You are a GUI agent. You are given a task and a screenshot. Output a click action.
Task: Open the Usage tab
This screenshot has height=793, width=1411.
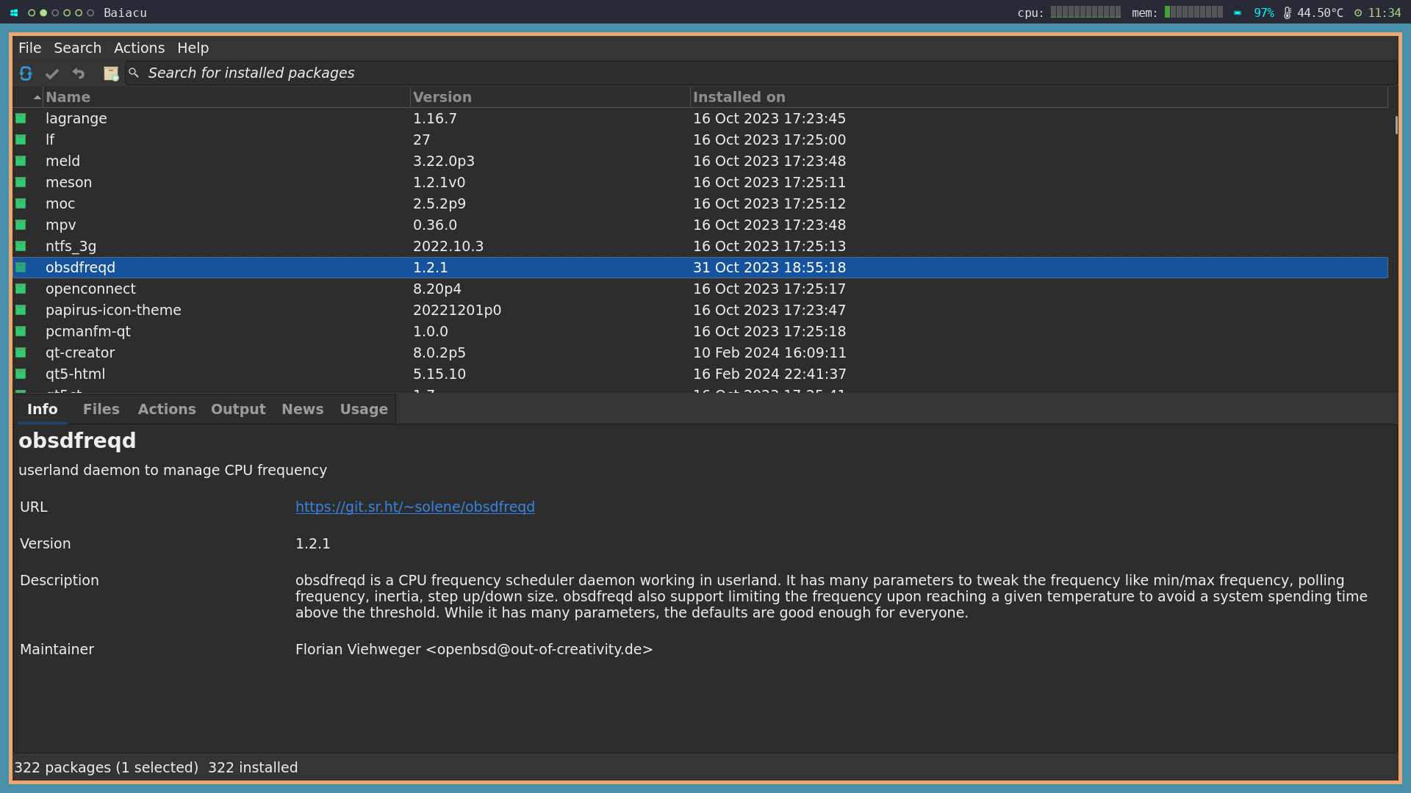(364, 409)
